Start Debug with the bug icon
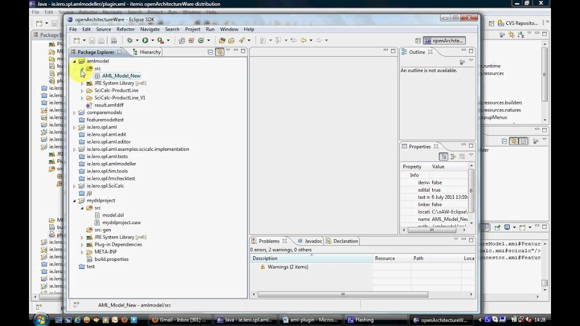 point(130,40)
